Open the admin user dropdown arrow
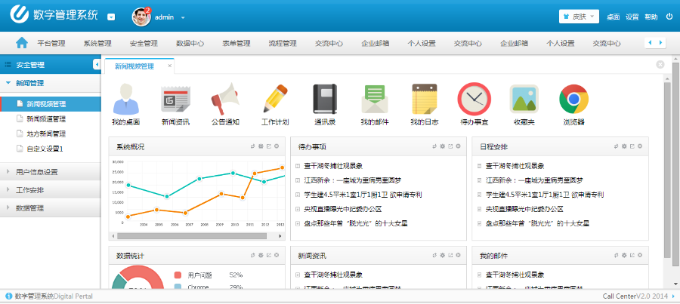The image size is (680, 304). point(183,18)
